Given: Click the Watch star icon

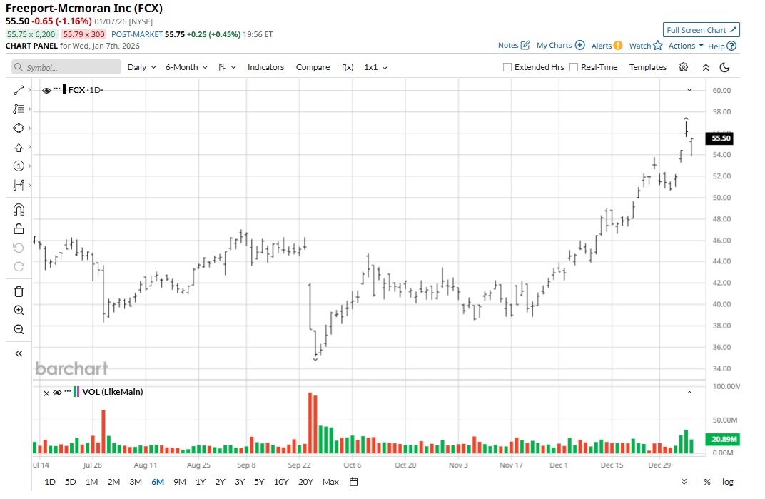Looking at the screenshot, I should (658, 46).
